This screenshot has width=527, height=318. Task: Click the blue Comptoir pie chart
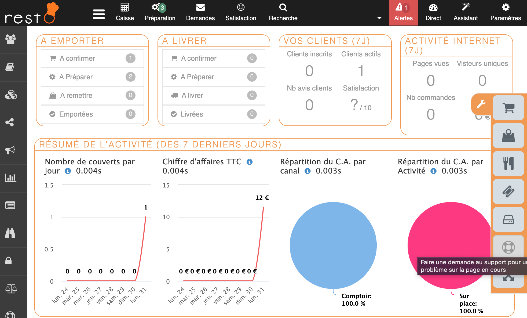[x=333, y=245]
